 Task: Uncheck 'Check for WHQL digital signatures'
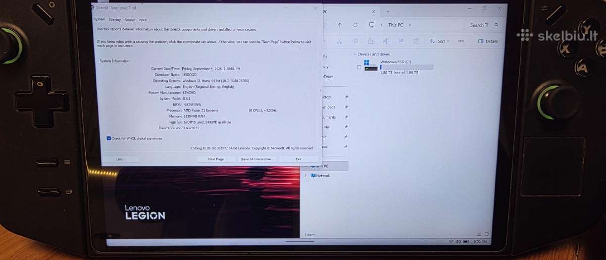point(109,138)
